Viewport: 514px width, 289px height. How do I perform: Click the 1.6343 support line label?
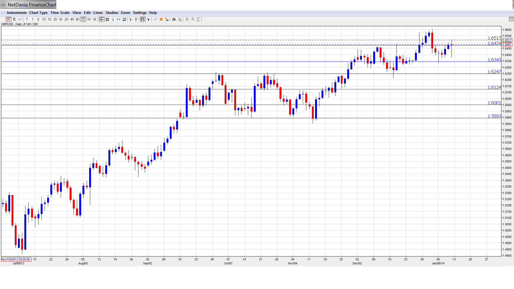pyautogui.click(x=494, y=60)
